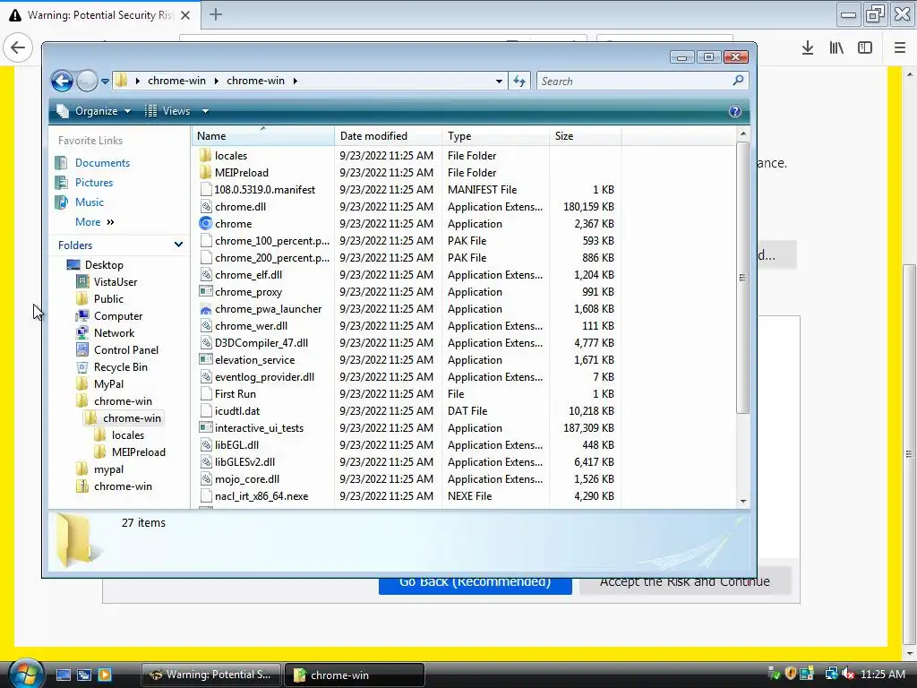Image resolution: width=917 pixels, height=688 pixels.
Task: Click Explorer's Forward navigation arrow
Action: tap(87, 81)
